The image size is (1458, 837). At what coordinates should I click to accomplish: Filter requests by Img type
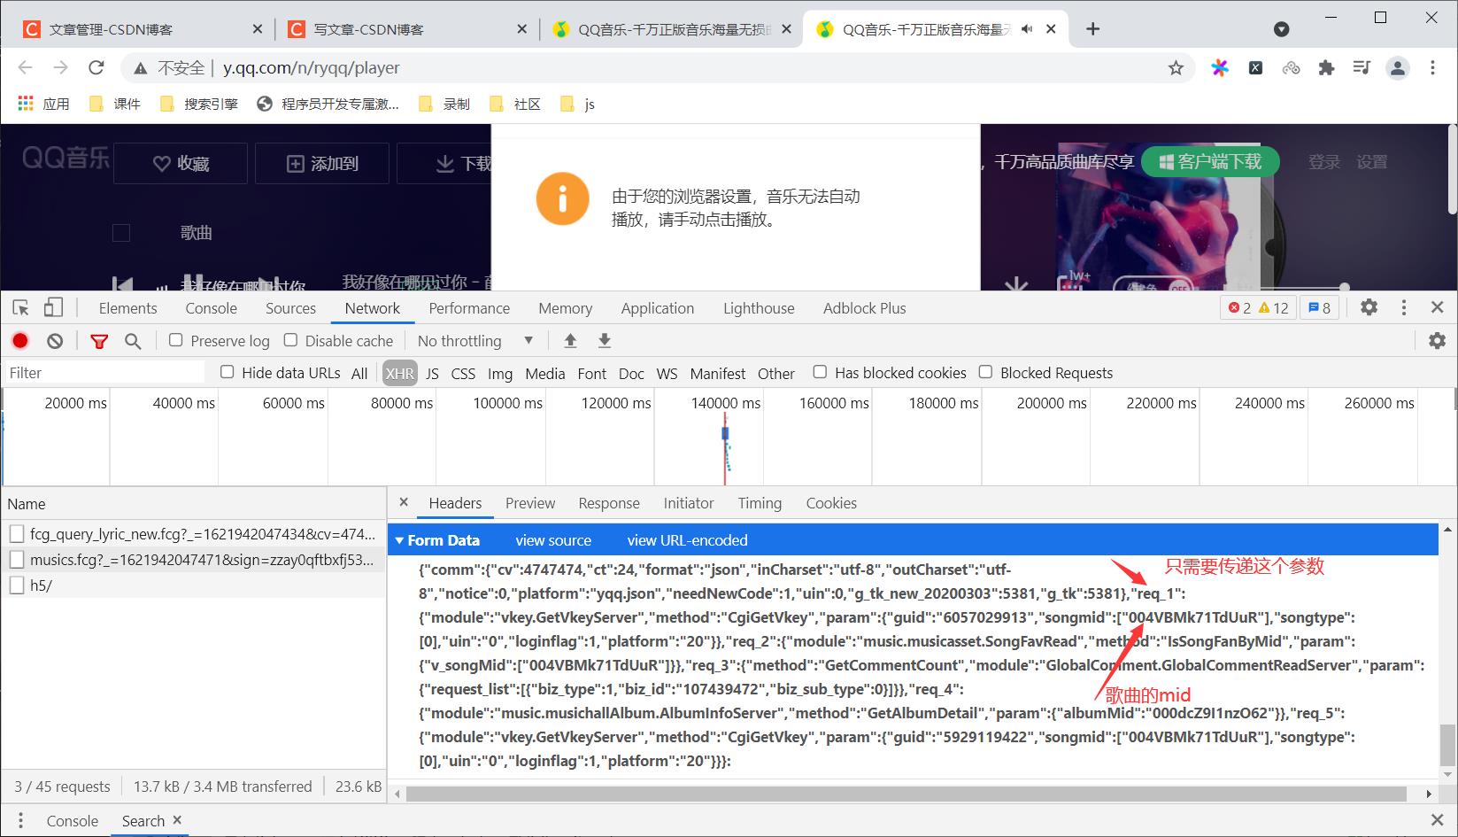coord(500,373)
